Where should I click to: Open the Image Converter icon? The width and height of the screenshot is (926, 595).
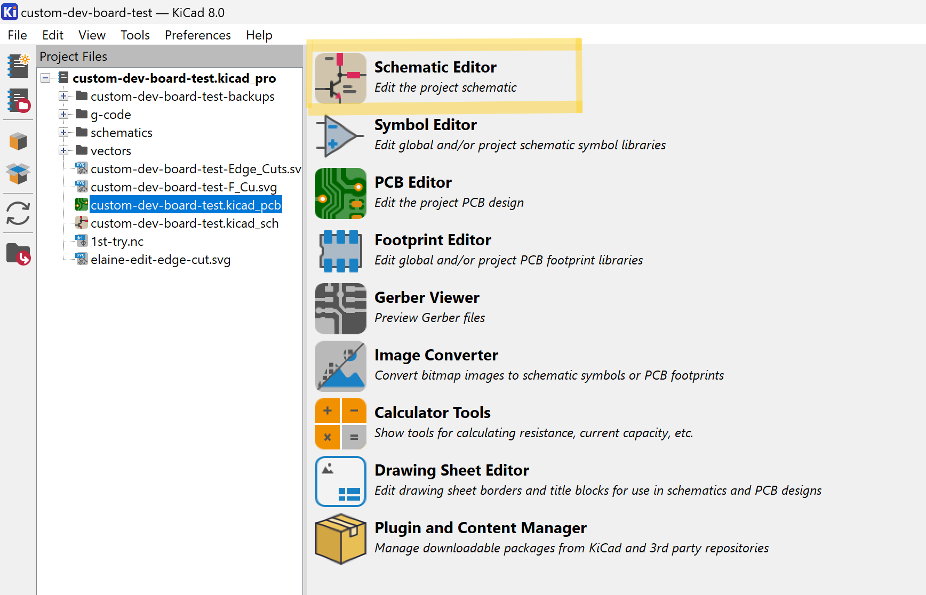(340, 366)
